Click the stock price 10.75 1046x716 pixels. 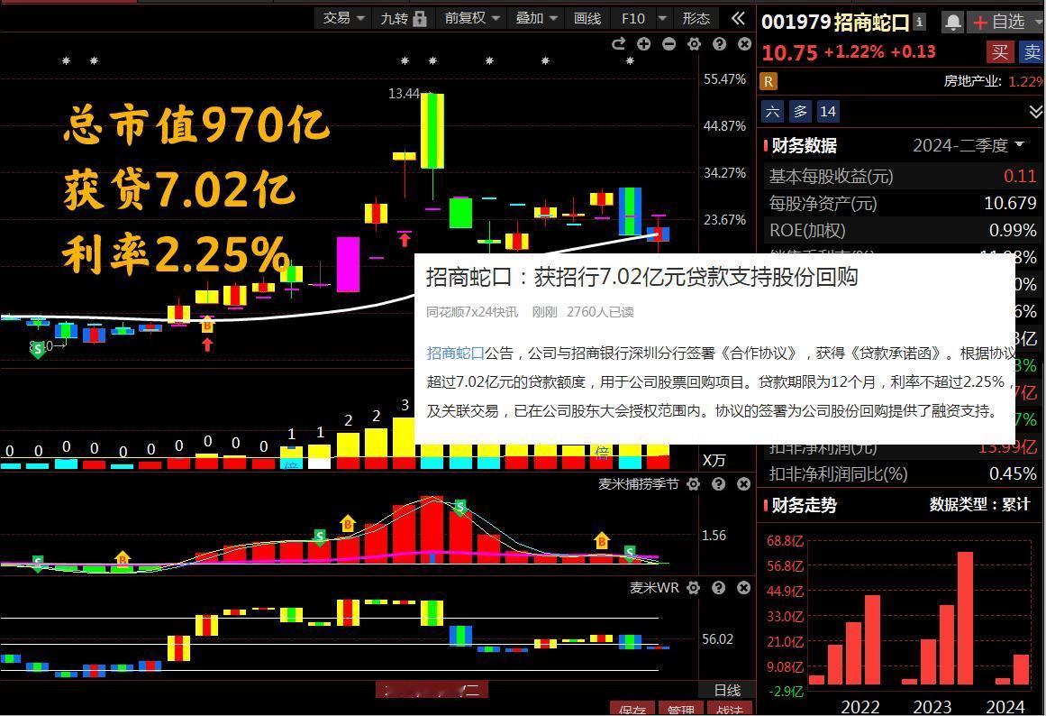(789, 53)
